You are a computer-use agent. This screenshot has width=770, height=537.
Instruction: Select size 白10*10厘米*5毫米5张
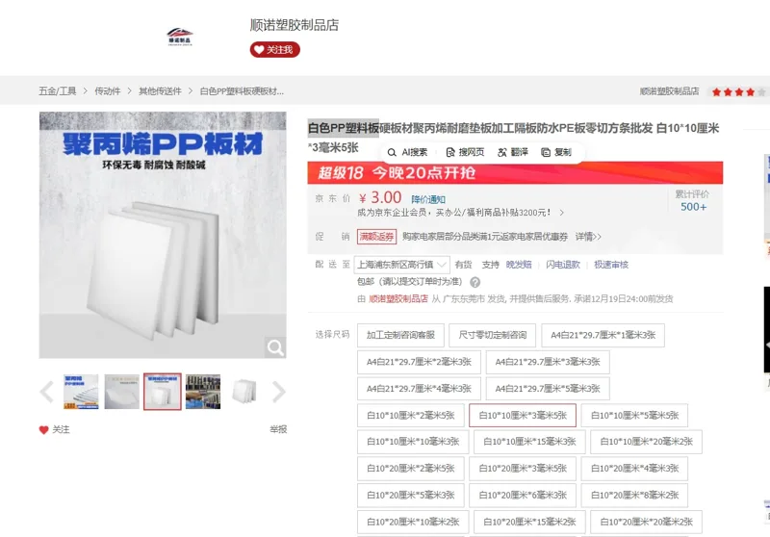[634, 416]
